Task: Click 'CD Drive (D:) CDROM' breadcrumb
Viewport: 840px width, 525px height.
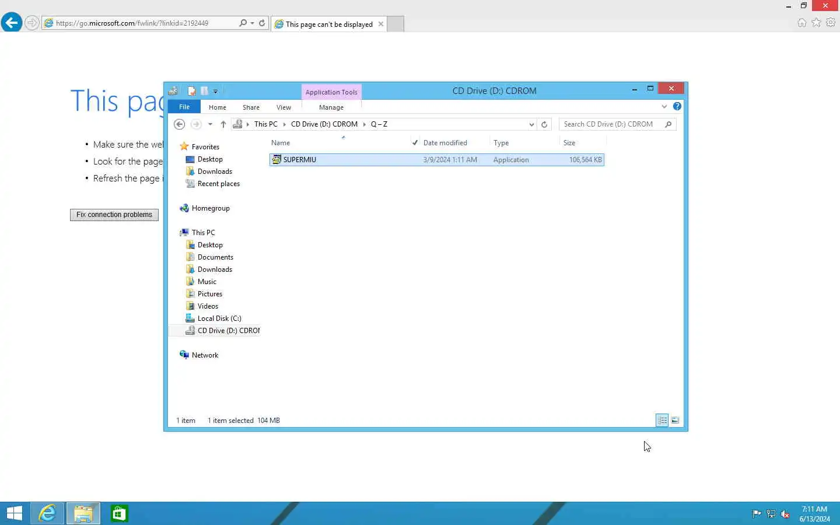Action: tap(324, 124)
